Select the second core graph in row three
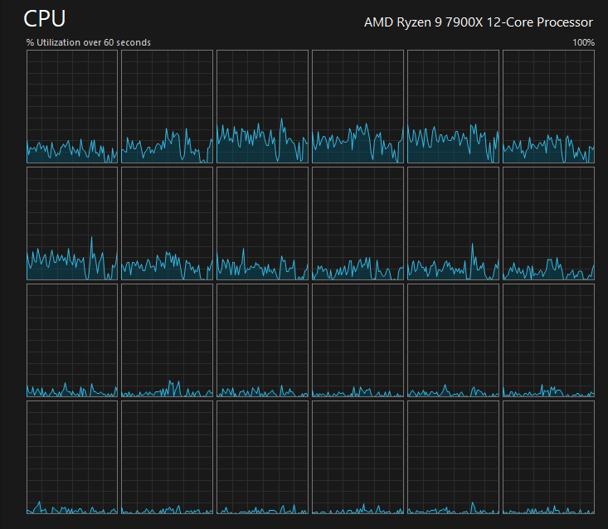The width and height of the screenshot is (608, 529). point(167,341)
